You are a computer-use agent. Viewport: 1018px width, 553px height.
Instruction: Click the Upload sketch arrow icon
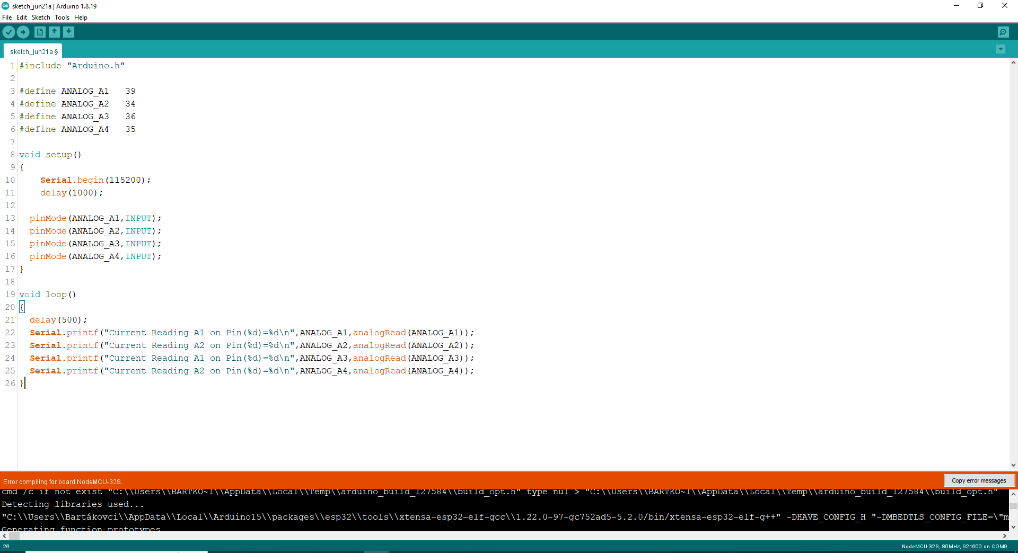click(23, 32)
